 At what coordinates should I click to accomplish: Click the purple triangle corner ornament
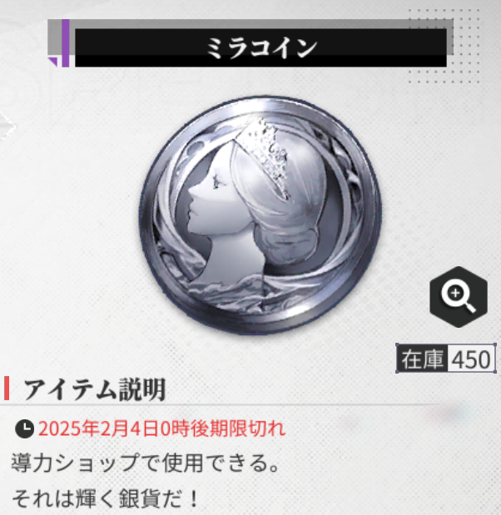point(53,62)
